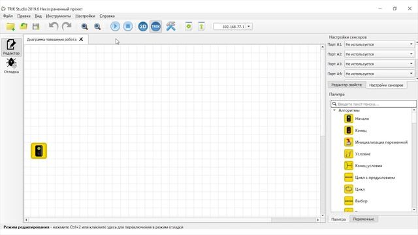The width and height of the screenshot is (418, 235).
Task: Switch to 2D model mode
Action: (143, 26)
